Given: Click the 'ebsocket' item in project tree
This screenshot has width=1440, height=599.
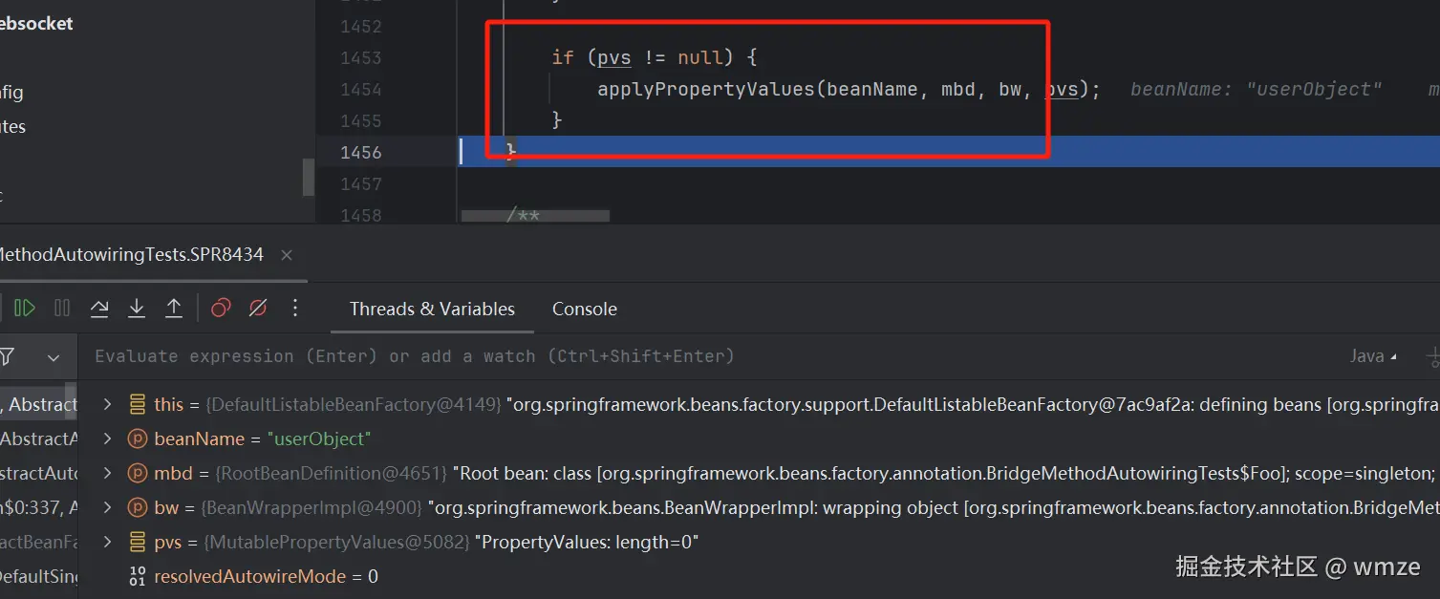Looking at the screenshot, I should tap(36, 24).
